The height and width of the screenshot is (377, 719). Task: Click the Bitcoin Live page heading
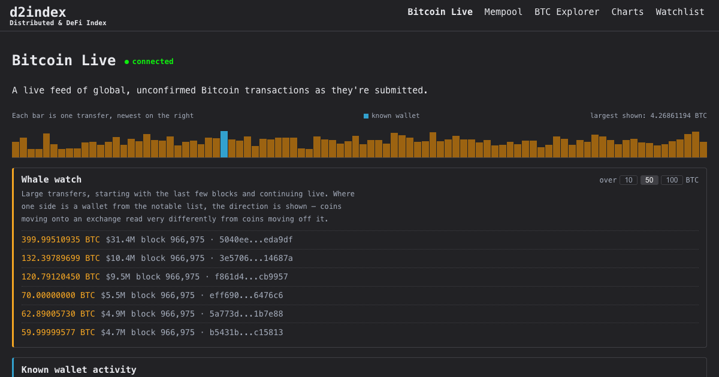tap(64, 60)
